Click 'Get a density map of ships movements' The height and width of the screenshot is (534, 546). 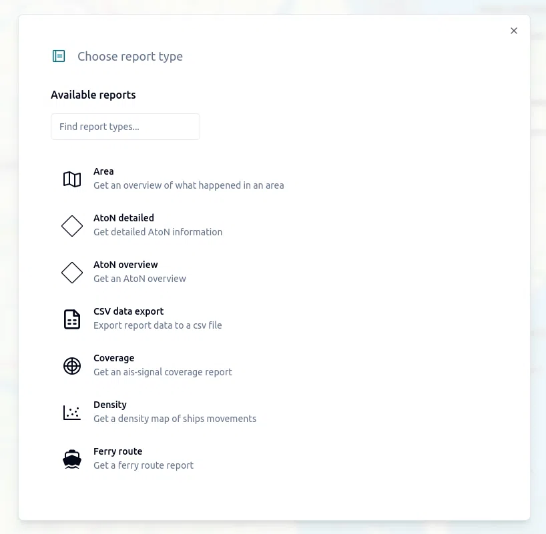175,419
